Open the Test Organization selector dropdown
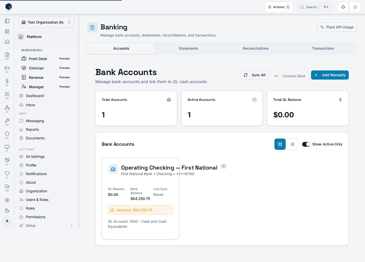This screenshot has height=262, width=365. [46, 22]
